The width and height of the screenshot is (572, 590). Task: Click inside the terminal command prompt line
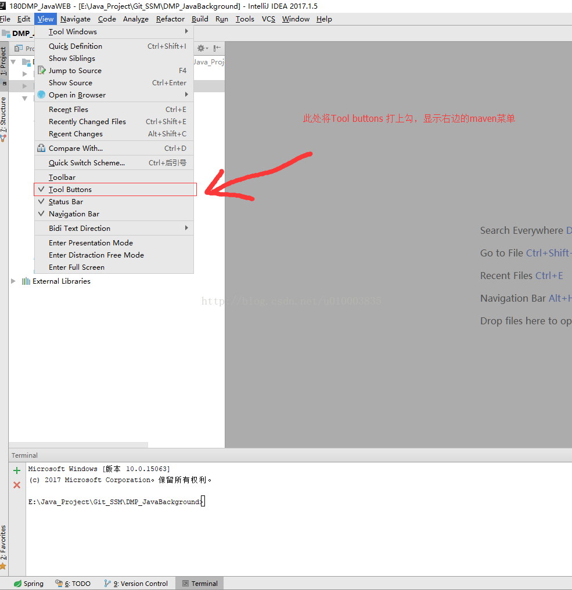(x=117, y=502)
